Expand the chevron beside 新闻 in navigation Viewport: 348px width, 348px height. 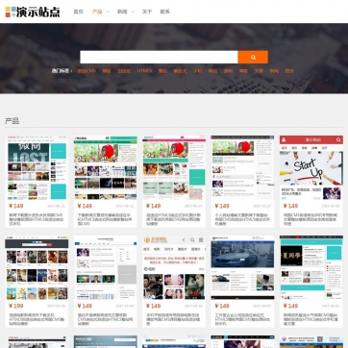click(x=133, y=12)
